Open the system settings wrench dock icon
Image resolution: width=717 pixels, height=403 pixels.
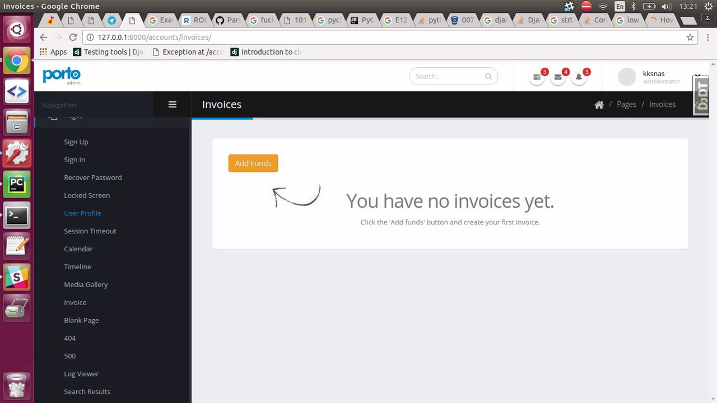17,153
